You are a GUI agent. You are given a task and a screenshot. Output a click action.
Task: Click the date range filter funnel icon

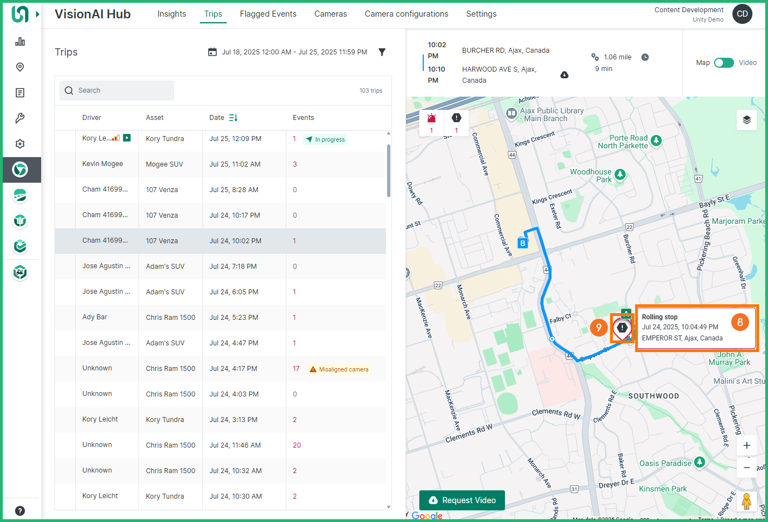pyautogui.click(x=382, y=52)
